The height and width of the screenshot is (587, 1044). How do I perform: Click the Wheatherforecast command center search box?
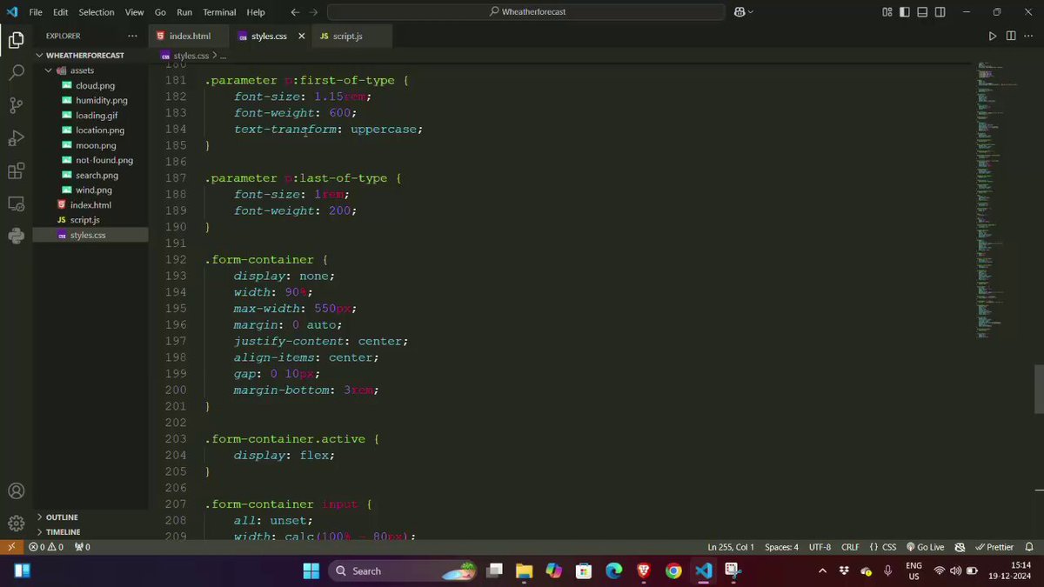(526, 12)
